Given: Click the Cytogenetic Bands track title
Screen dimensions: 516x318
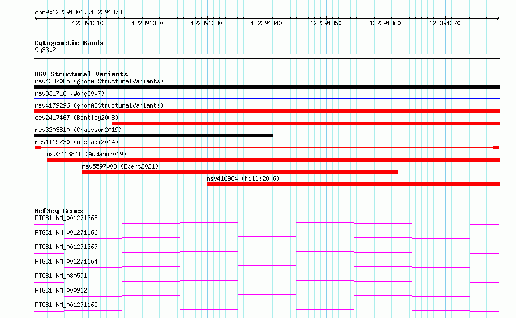Looking at the screenshot, I should [x=69, y=43].
